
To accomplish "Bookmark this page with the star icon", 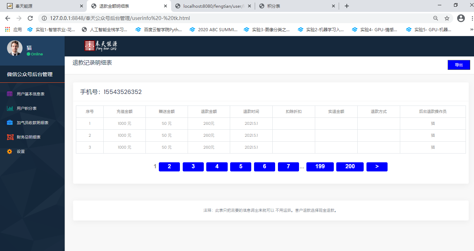I will tap(447, 18).
